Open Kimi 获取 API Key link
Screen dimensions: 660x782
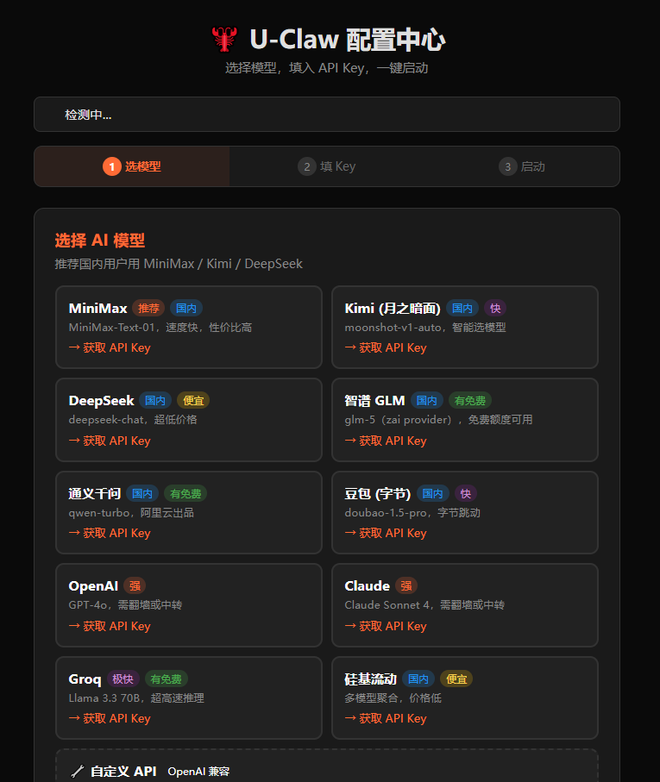[386, 347]
